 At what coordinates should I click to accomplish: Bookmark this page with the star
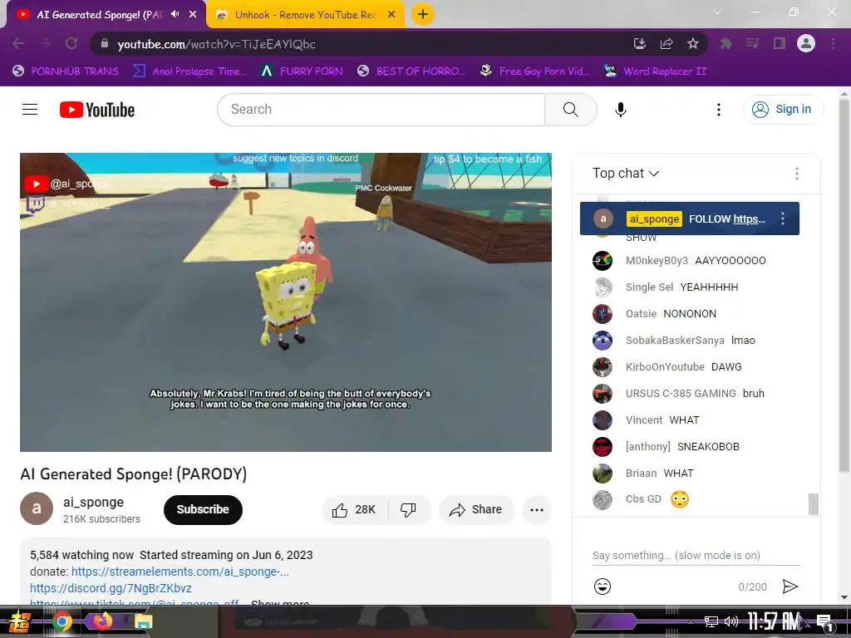[693, 44]
